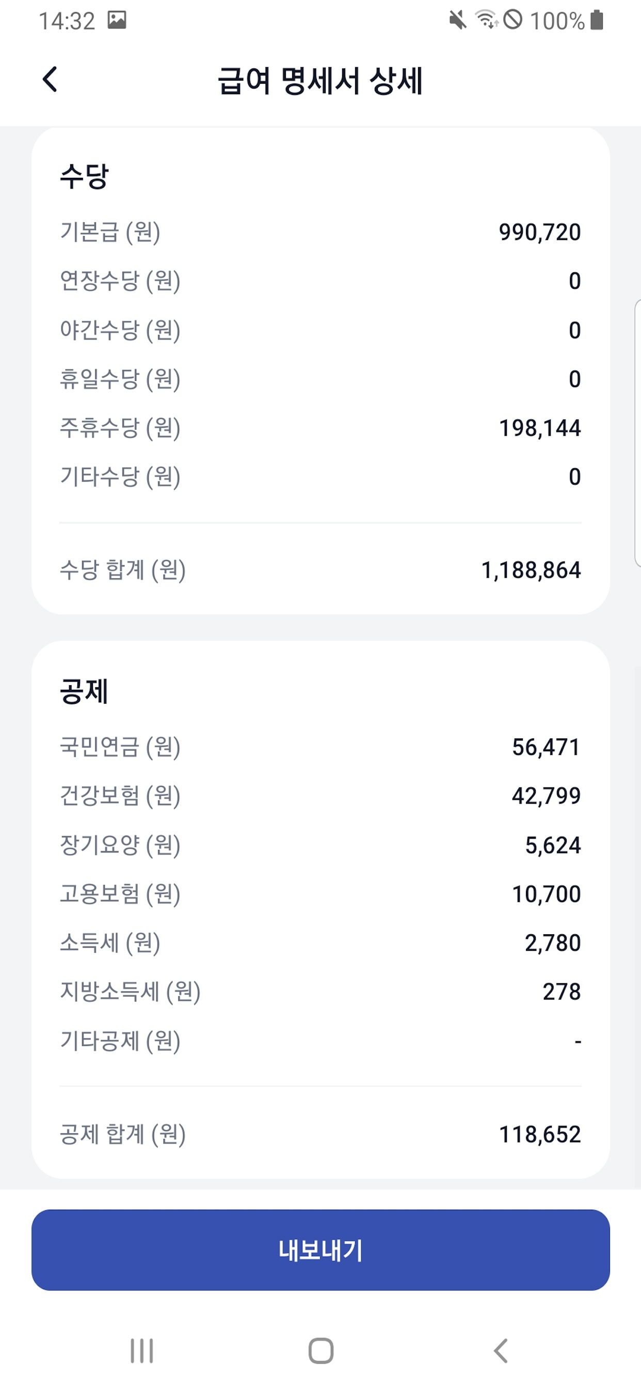Tap the 공제 합계 total 118,652
The image size is (641, 1389).
tap(540, 1134)
